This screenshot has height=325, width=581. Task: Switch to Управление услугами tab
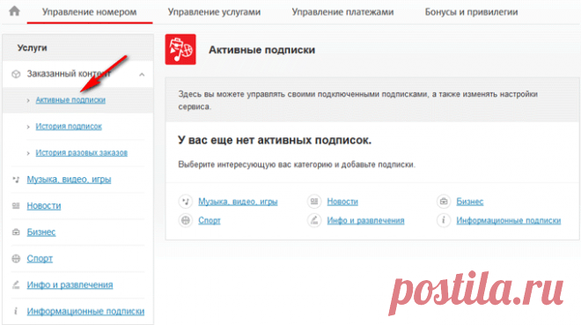(214, 11)
